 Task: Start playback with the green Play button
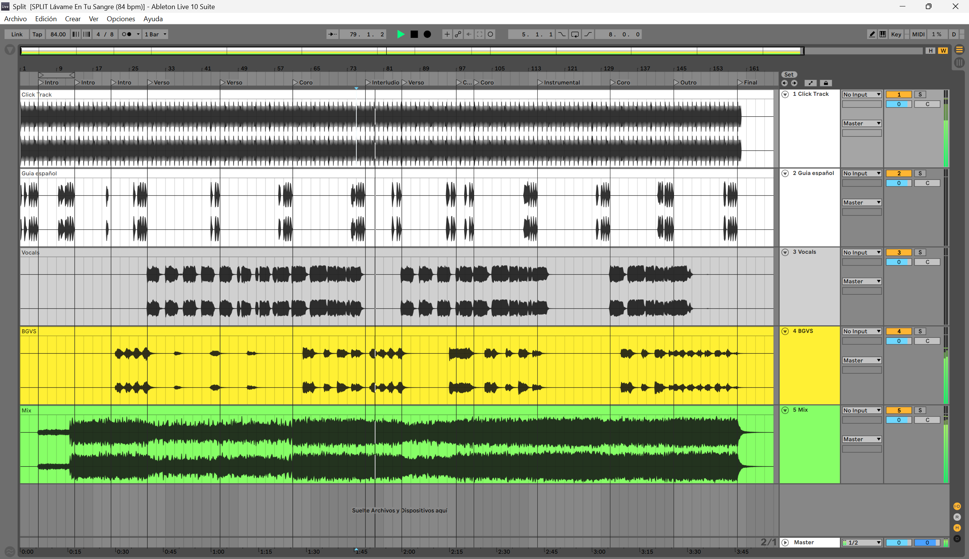pyautogui.click(x=400, y=34)
